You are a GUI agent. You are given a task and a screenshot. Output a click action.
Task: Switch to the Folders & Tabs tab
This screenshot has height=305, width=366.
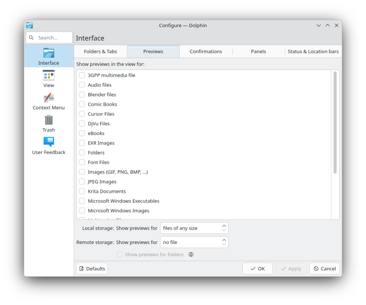tap(101, 51)
